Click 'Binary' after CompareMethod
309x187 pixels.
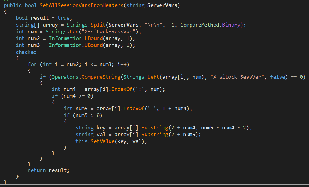231,25
